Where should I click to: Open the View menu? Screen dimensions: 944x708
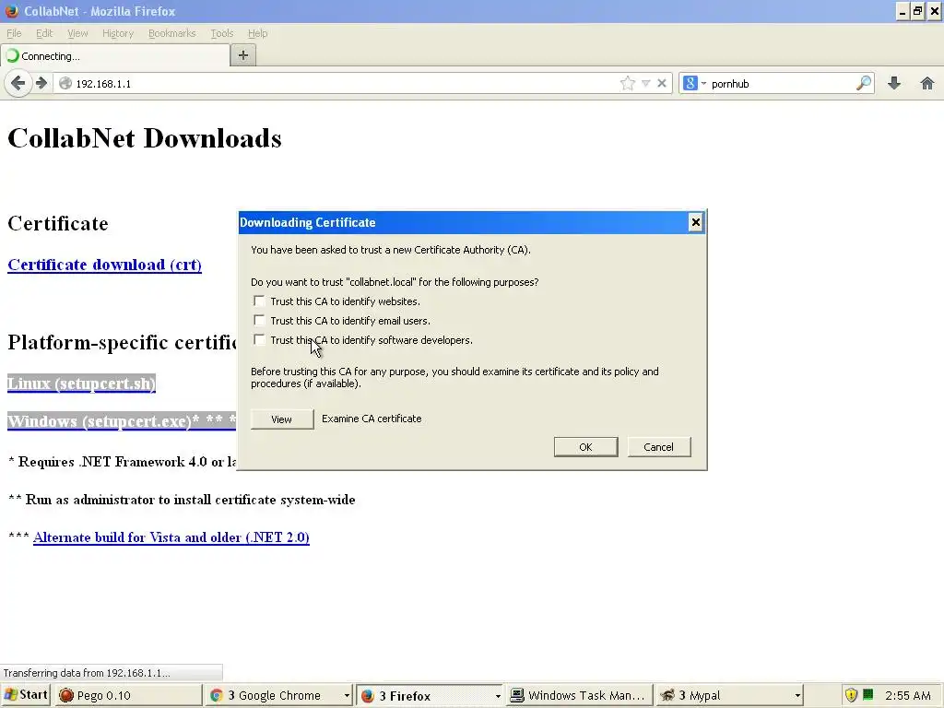coord(77,33)
